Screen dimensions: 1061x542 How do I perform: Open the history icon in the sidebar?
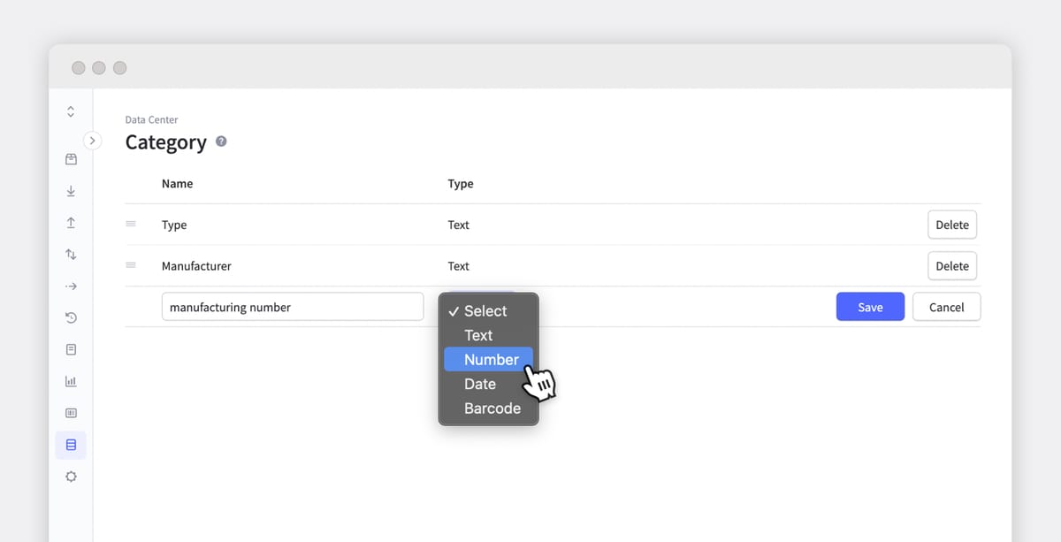71,317
